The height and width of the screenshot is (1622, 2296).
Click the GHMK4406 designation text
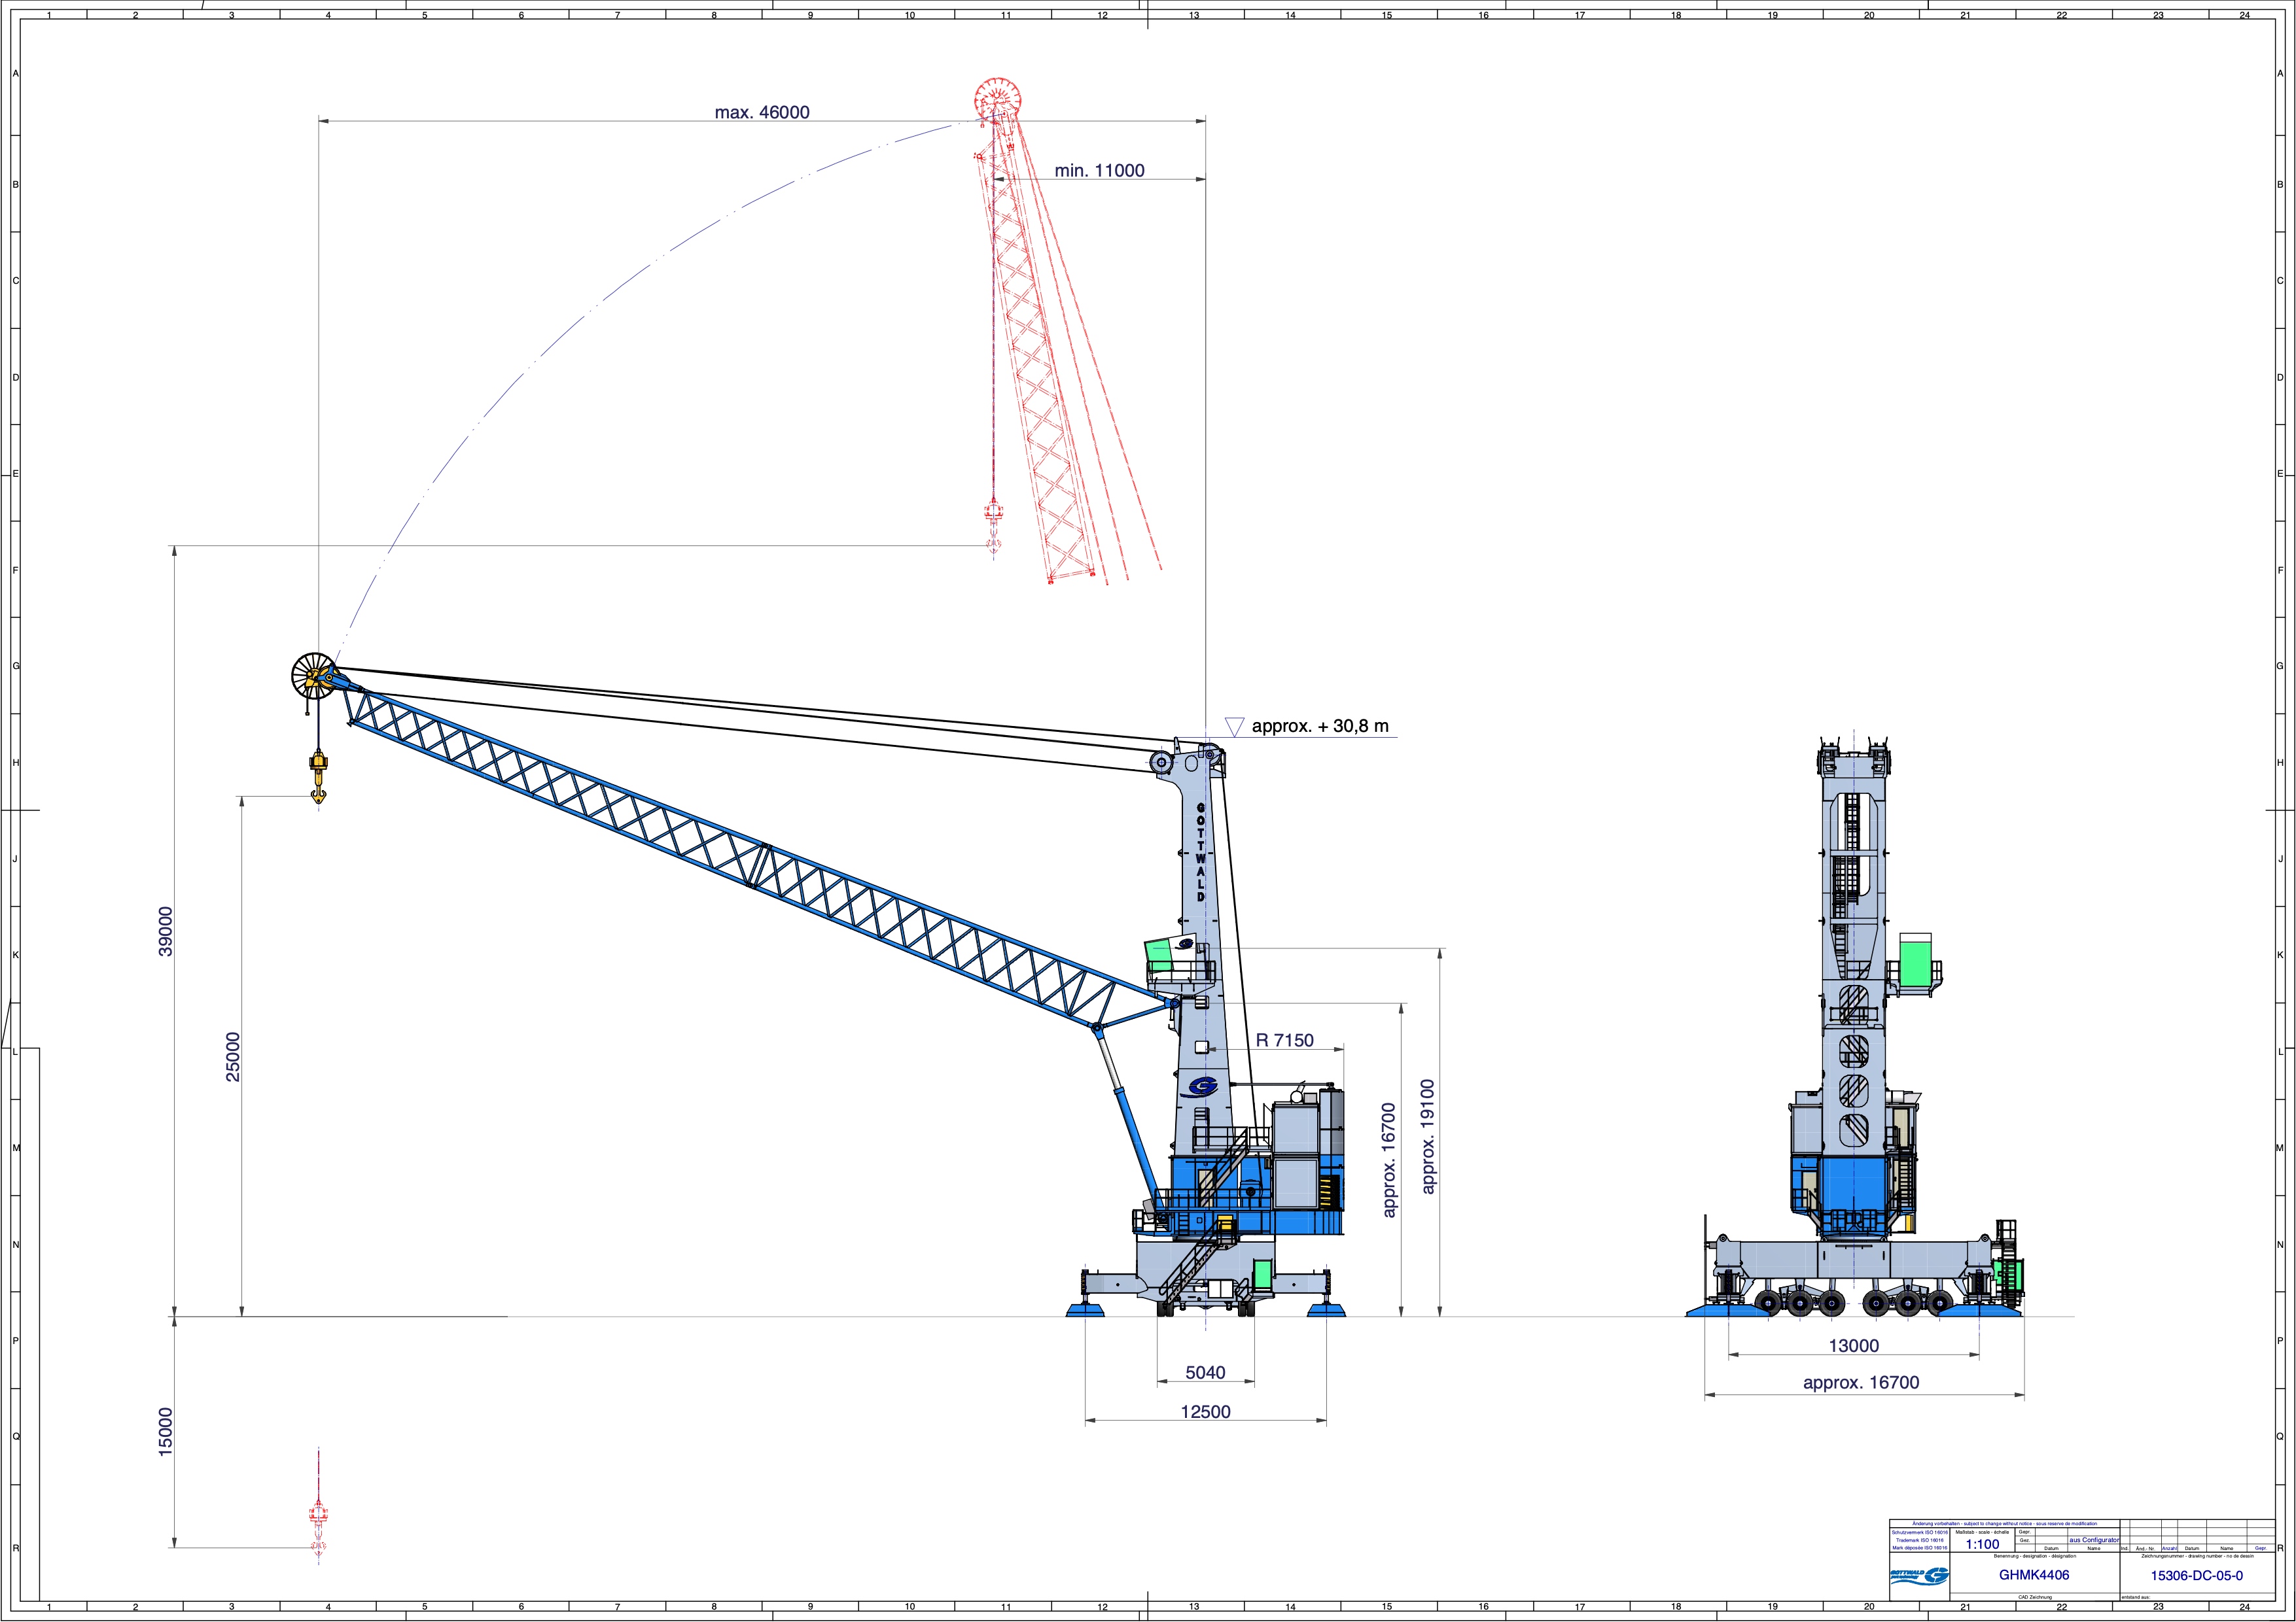tap(2034, 1575)
